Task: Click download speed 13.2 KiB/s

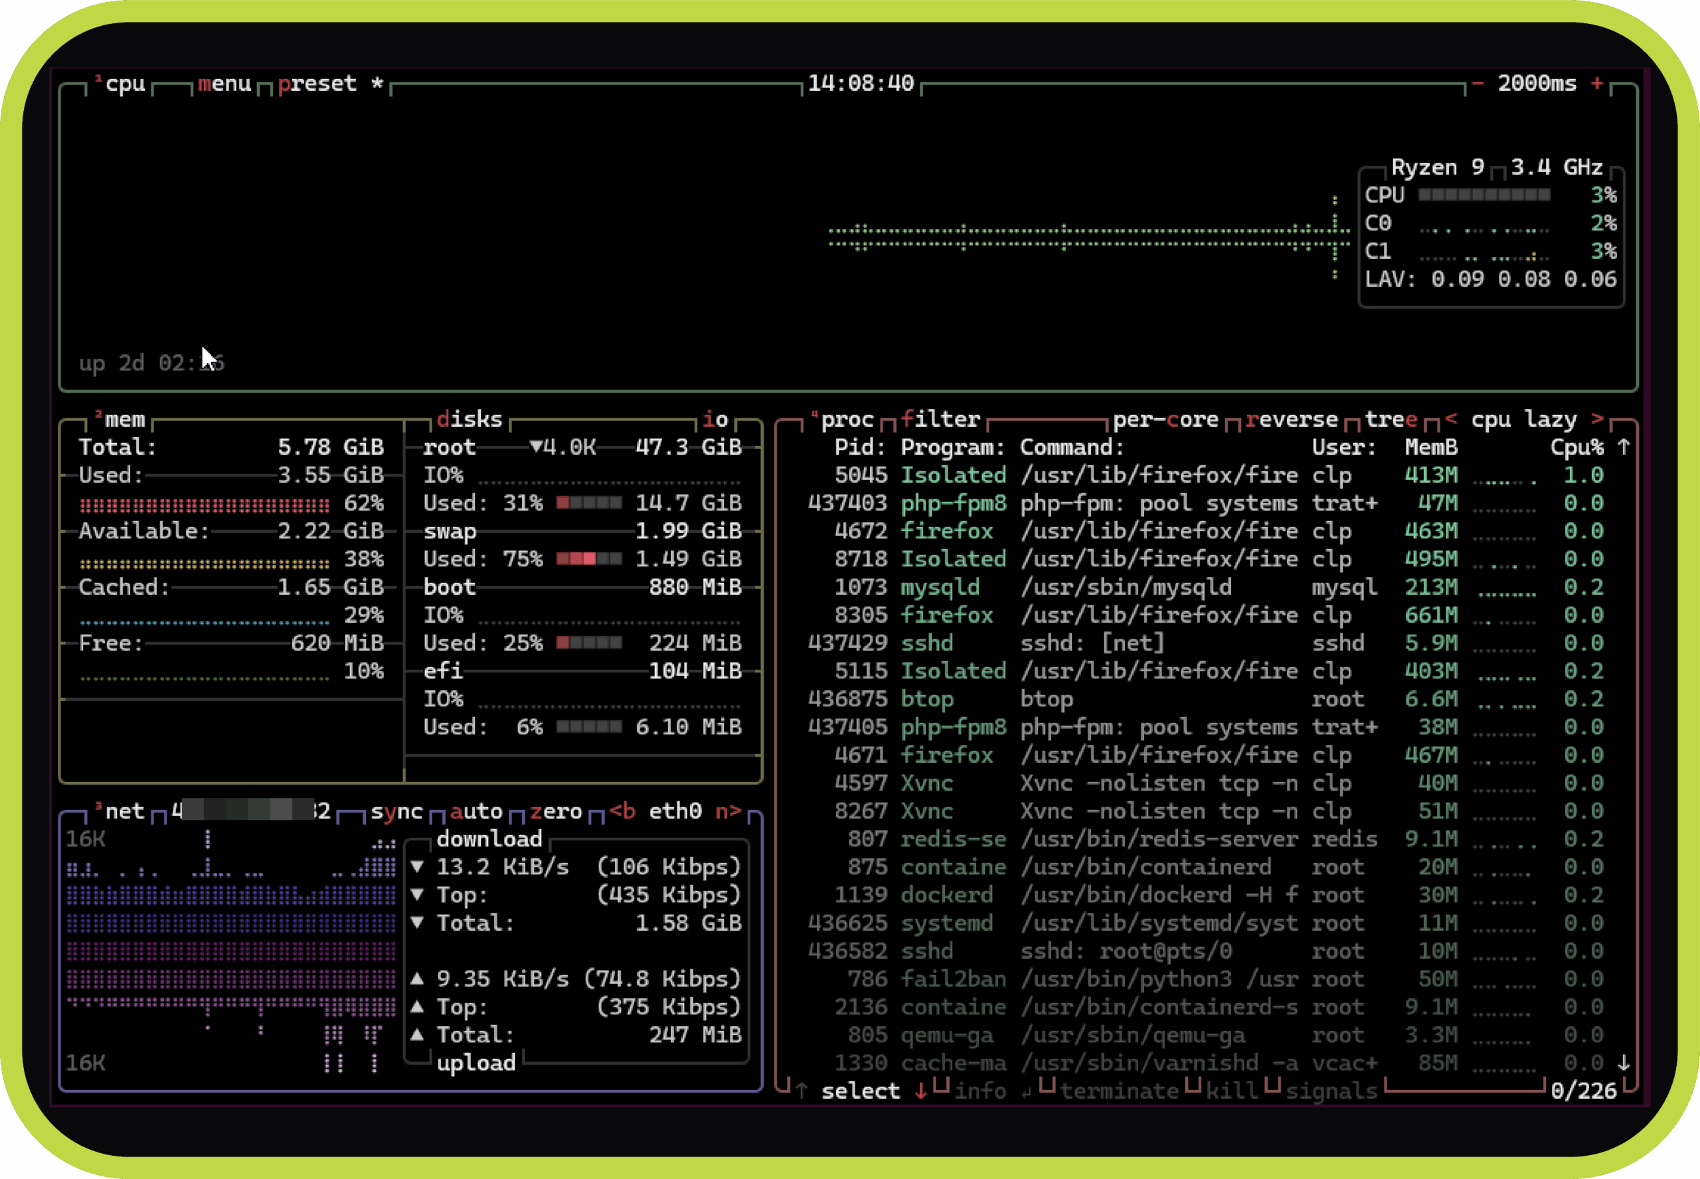Action: [x=503, y=867]
